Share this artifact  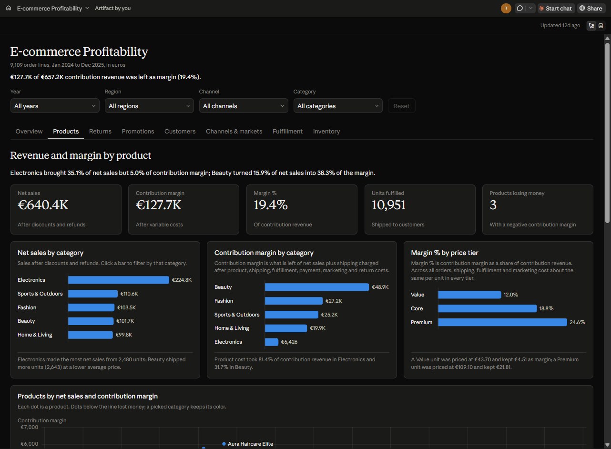pos(591,8)
